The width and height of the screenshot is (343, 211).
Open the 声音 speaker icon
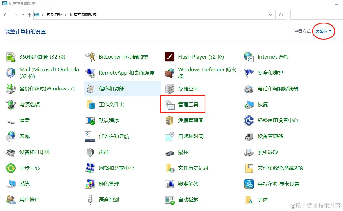(x=90, y=152)
